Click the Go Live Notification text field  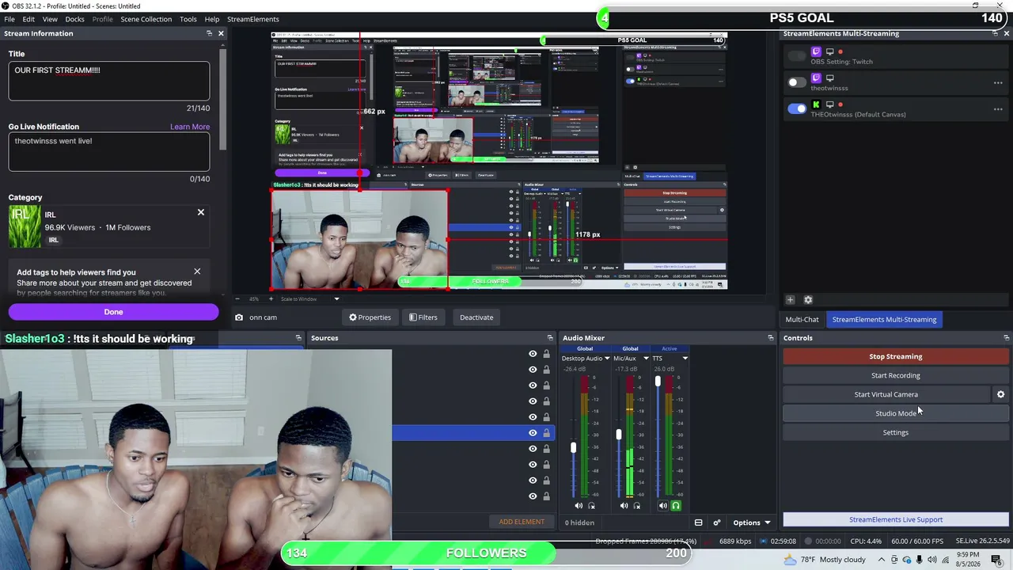(109, 151)
